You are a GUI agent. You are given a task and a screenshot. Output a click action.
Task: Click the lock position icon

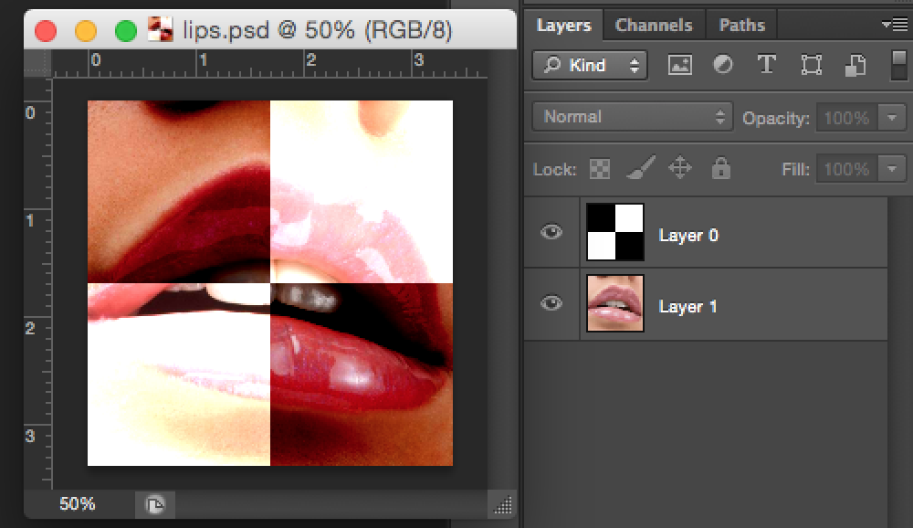pyautogui.click(x=678, y=169)
